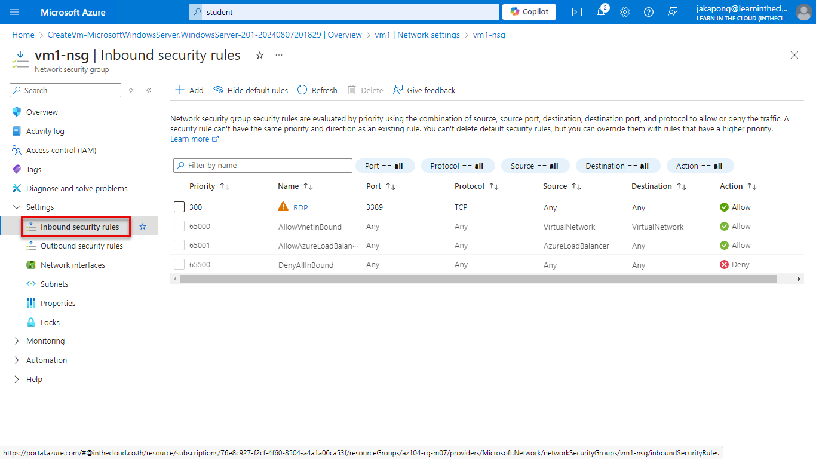Click the Delete toolbar button
Screen dimensions: 816x459
(366, 90)
